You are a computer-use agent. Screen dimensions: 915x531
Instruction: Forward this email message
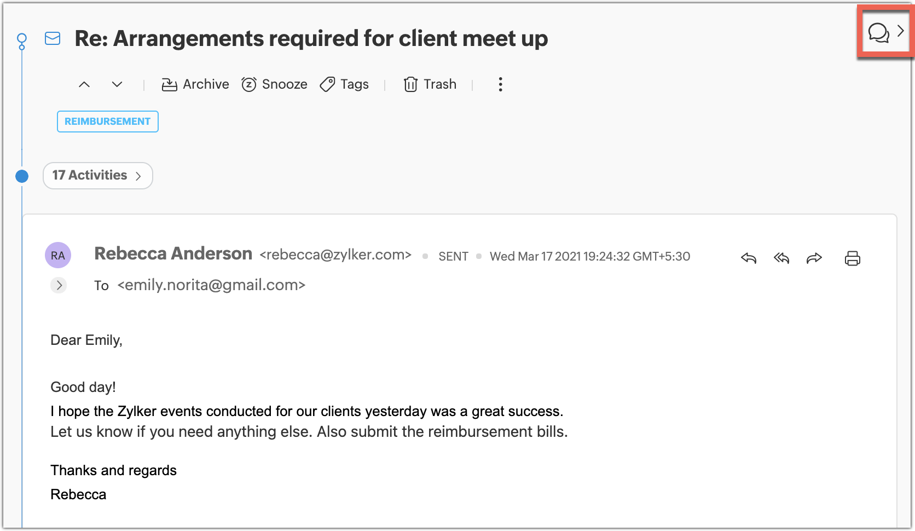point(814,258)
